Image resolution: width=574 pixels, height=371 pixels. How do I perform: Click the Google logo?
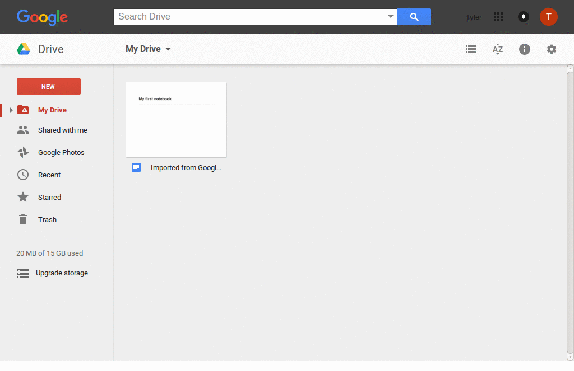point(42,17)
